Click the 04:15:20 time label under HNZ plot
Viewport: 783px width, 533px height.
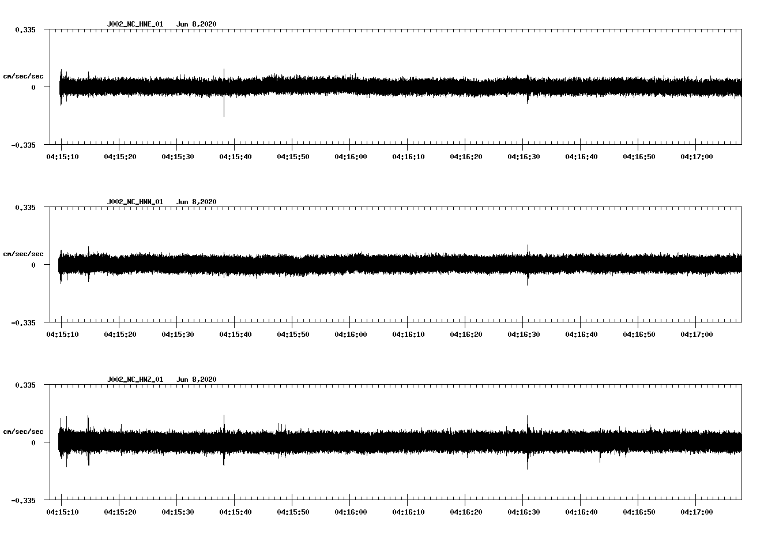point(120,512)
